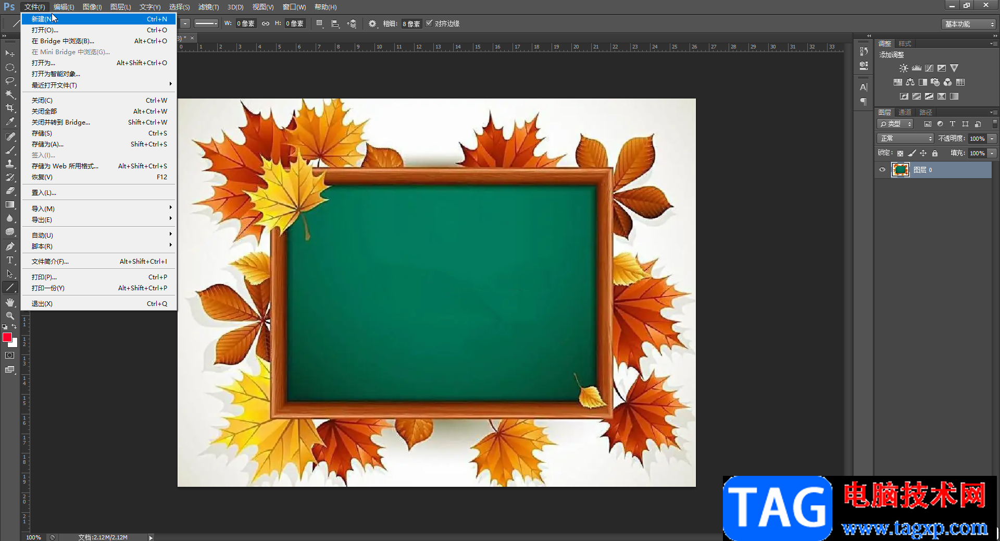The width and height of the screenshot is (1000, 541).
Task: Select the Brush tool
Action: 10,150
